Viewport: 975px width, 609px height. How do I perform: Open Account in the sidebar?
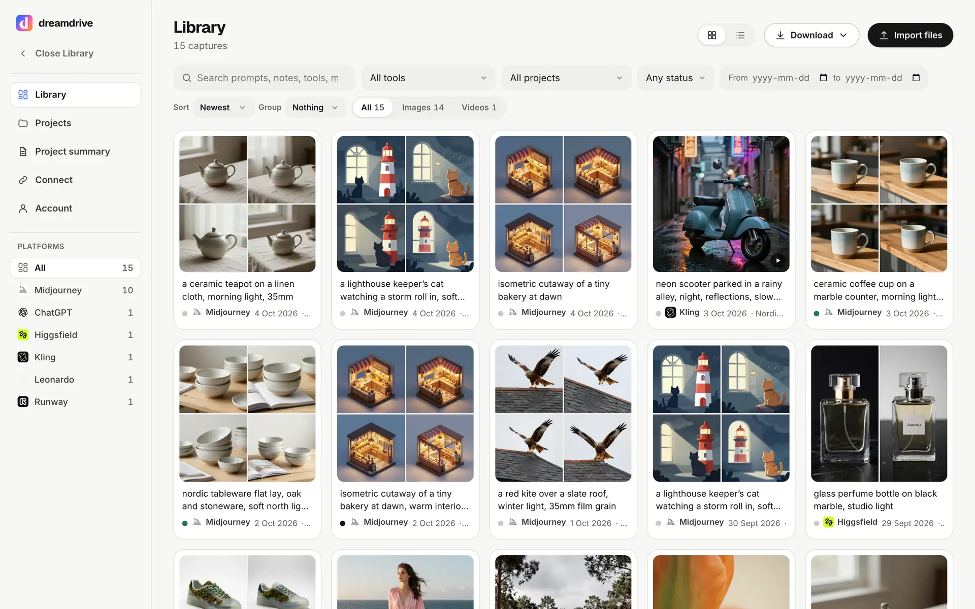point(75,209)
